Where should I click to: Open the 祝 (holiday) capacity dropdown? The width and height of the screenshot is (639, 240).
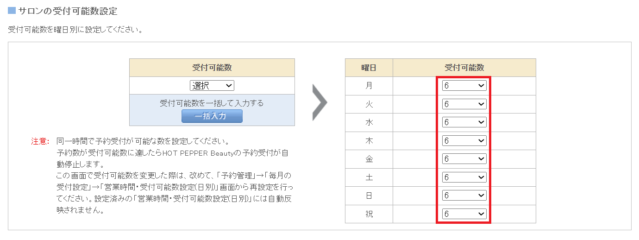click(x=464, y=214)
